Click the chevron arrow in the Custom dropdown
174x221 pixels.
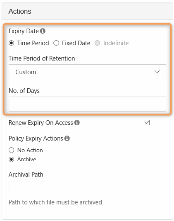[157, 72]
